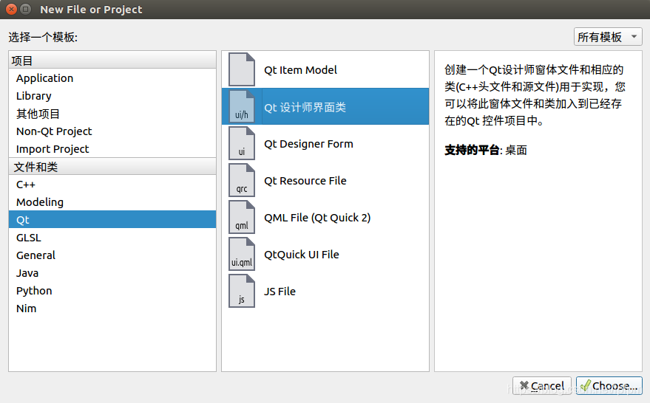Screen dimensions: 650x403
Task: Choose Qt Designer Form template
Action: [325, 144]
